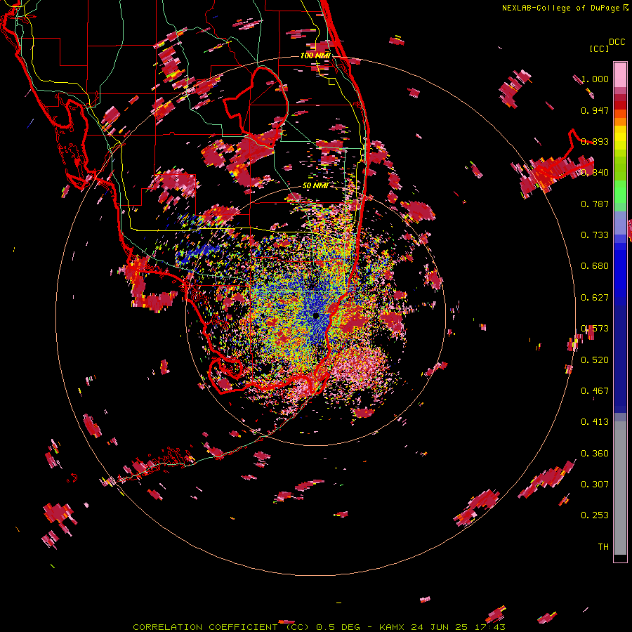Screen dimensions: 632x632
Task: Click the 0.360 legend value
Action: click(595, 454)
